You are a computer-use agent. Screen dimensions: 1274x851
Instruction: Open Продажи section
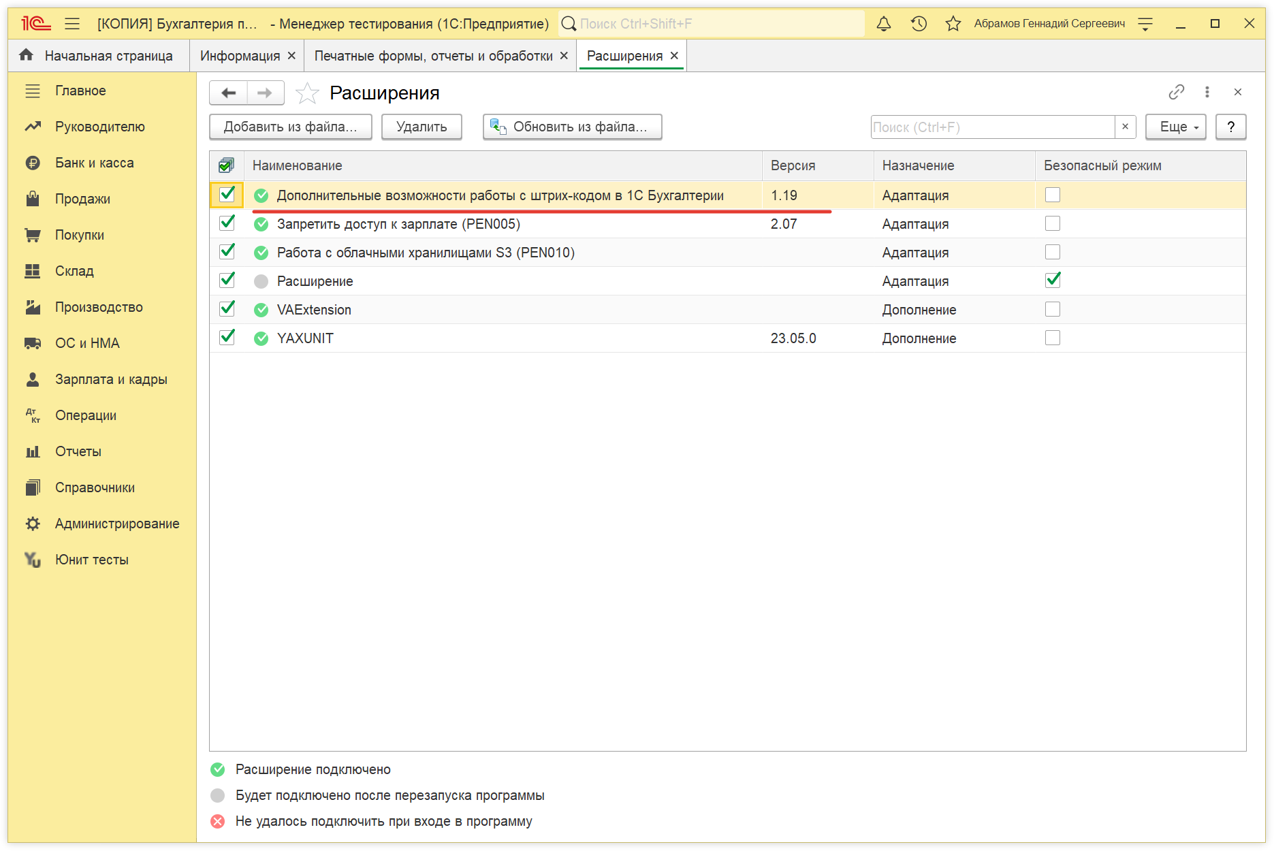(x=82, y=199)
